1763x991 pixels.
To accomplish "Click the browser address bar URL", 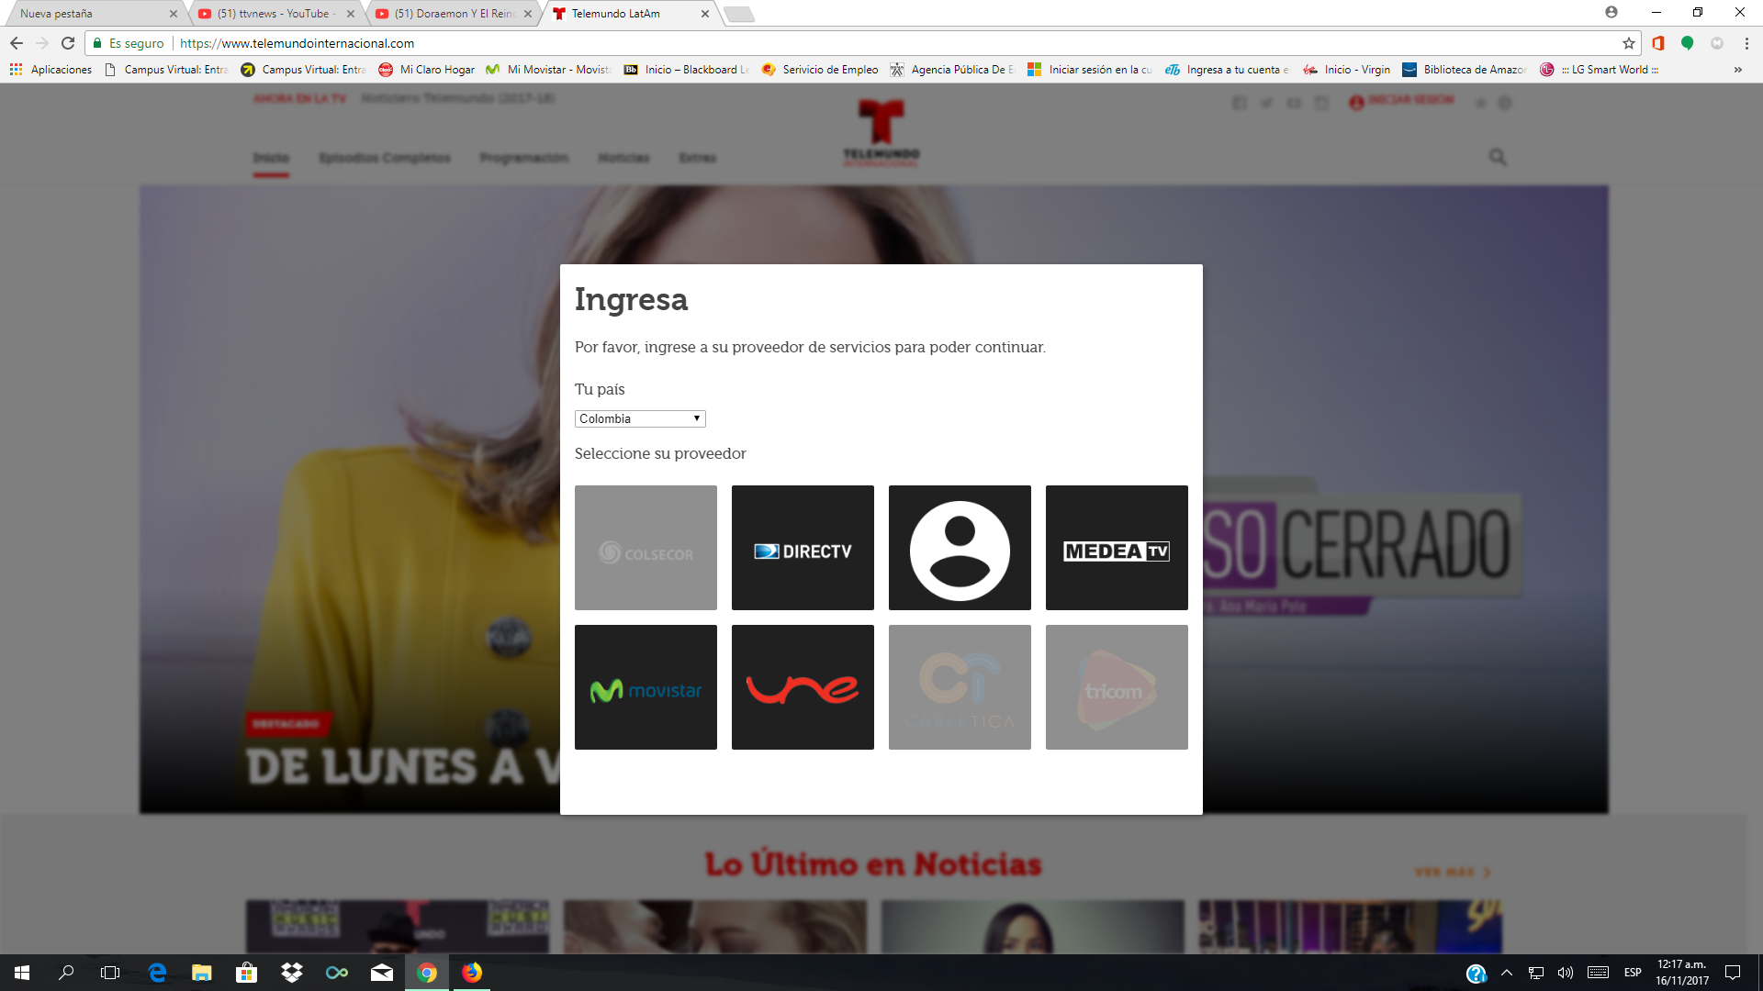I will (297, 43).
